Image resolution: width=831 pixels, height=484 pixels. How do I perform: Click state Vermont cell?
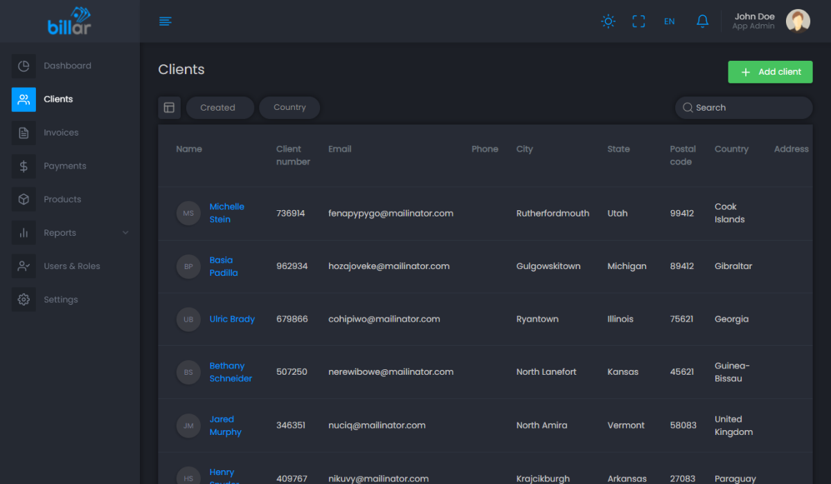point(626,425)
